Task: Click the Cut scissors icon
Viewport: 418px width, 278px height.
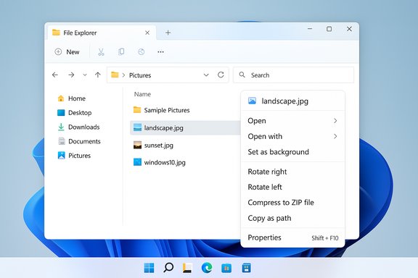Action: coord(101,51)
